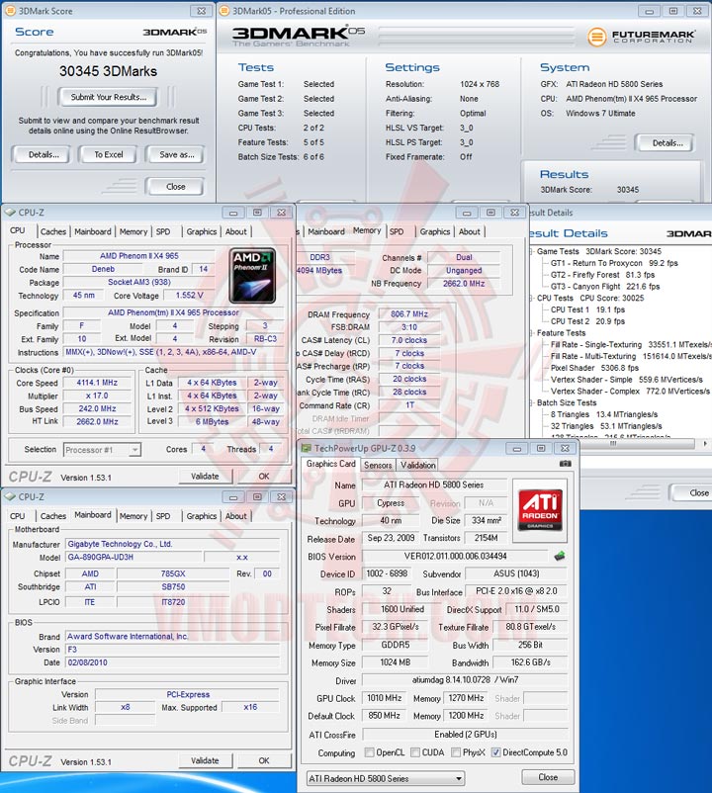Open the Memory tab in bottom CPU-Z window
The height and width of the screenshot is (793, 712).
pos(133,516)
